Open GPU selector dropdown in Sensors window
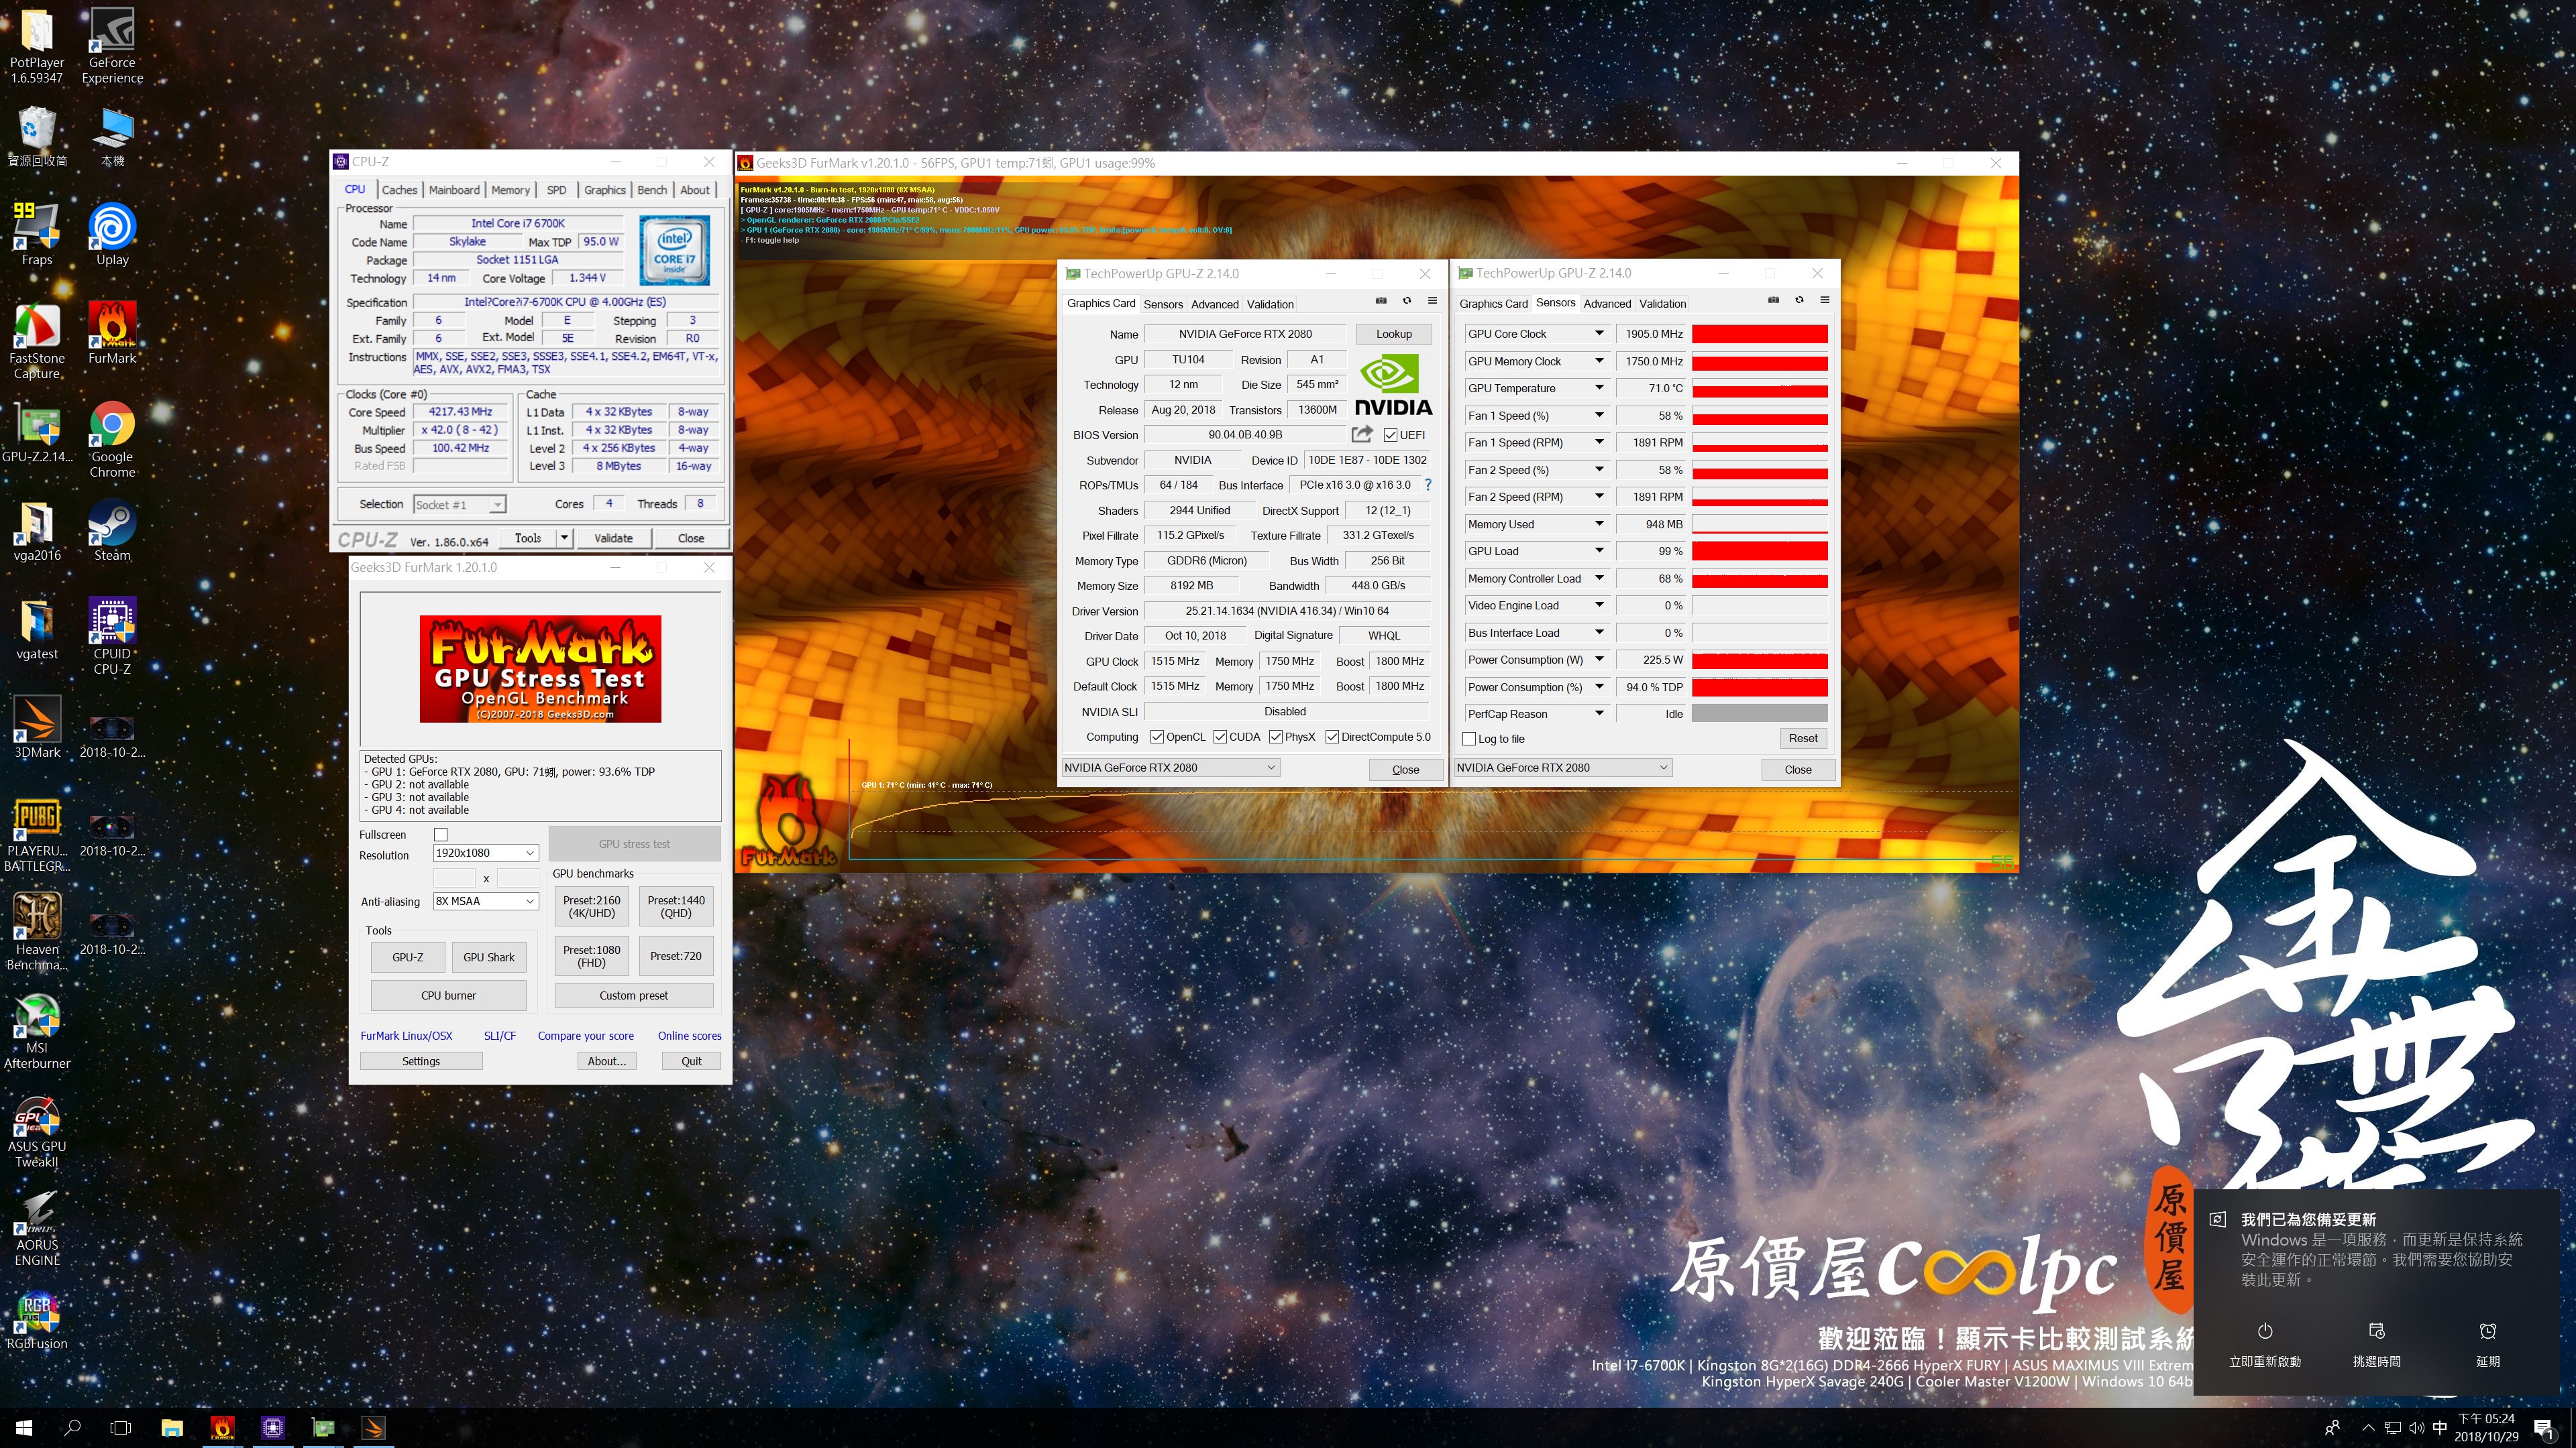The image size is (2576, 1448). 1562,768
